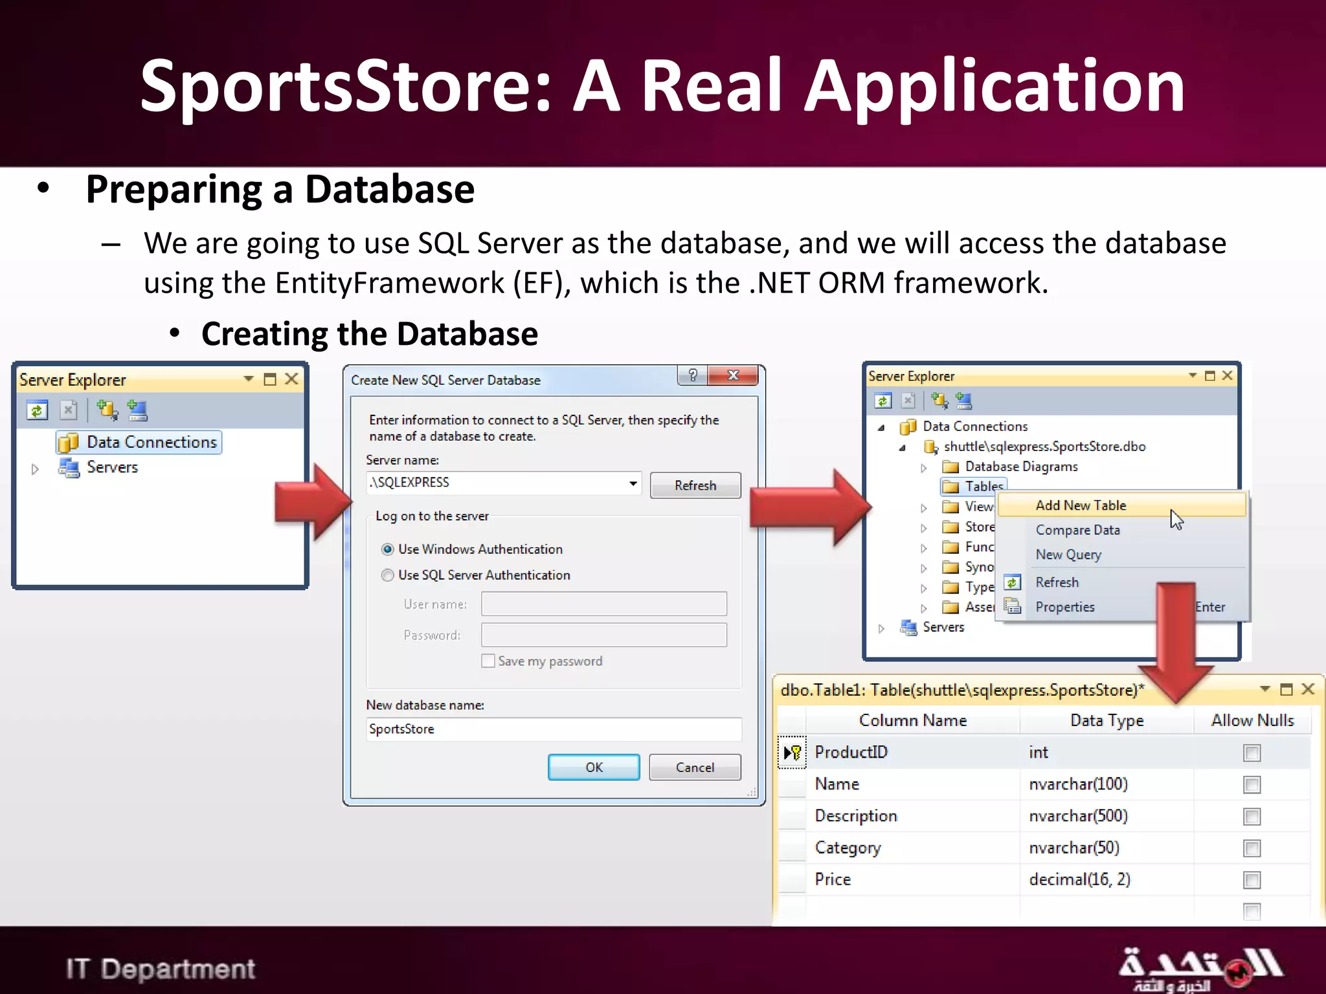
Task: Toggle Allow Nulls for Name row
Action: coord(1252,784)
